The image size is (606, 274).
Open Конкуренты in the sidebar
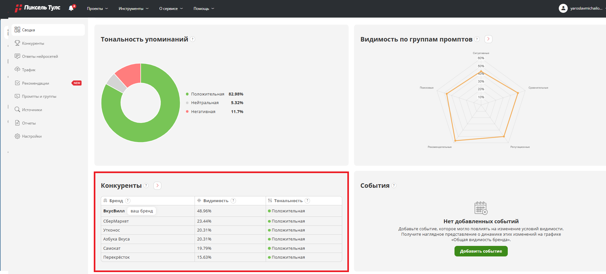pyautogui.click(x=33, y=43)
